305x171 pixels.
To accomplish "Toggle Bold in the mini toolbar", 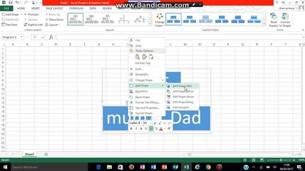I will (132, 129).
